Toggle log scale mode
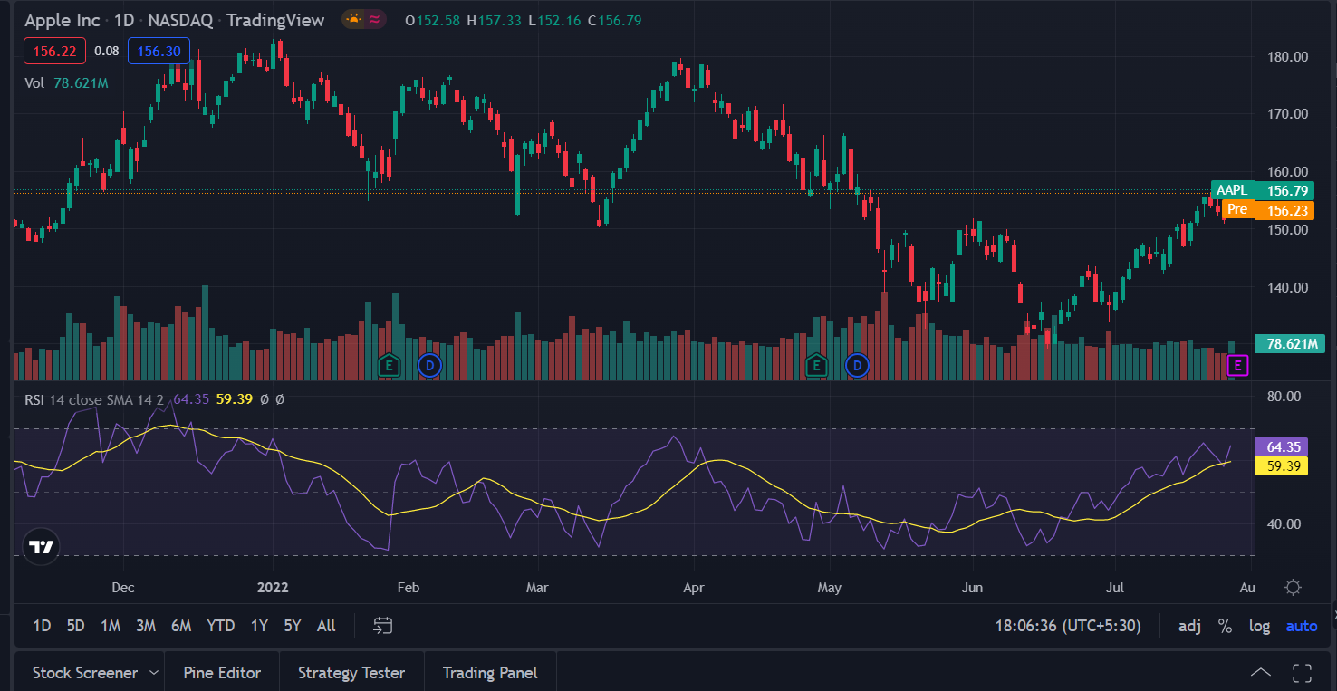This screenshot has height=691, width=1337. click(1259, 626)
